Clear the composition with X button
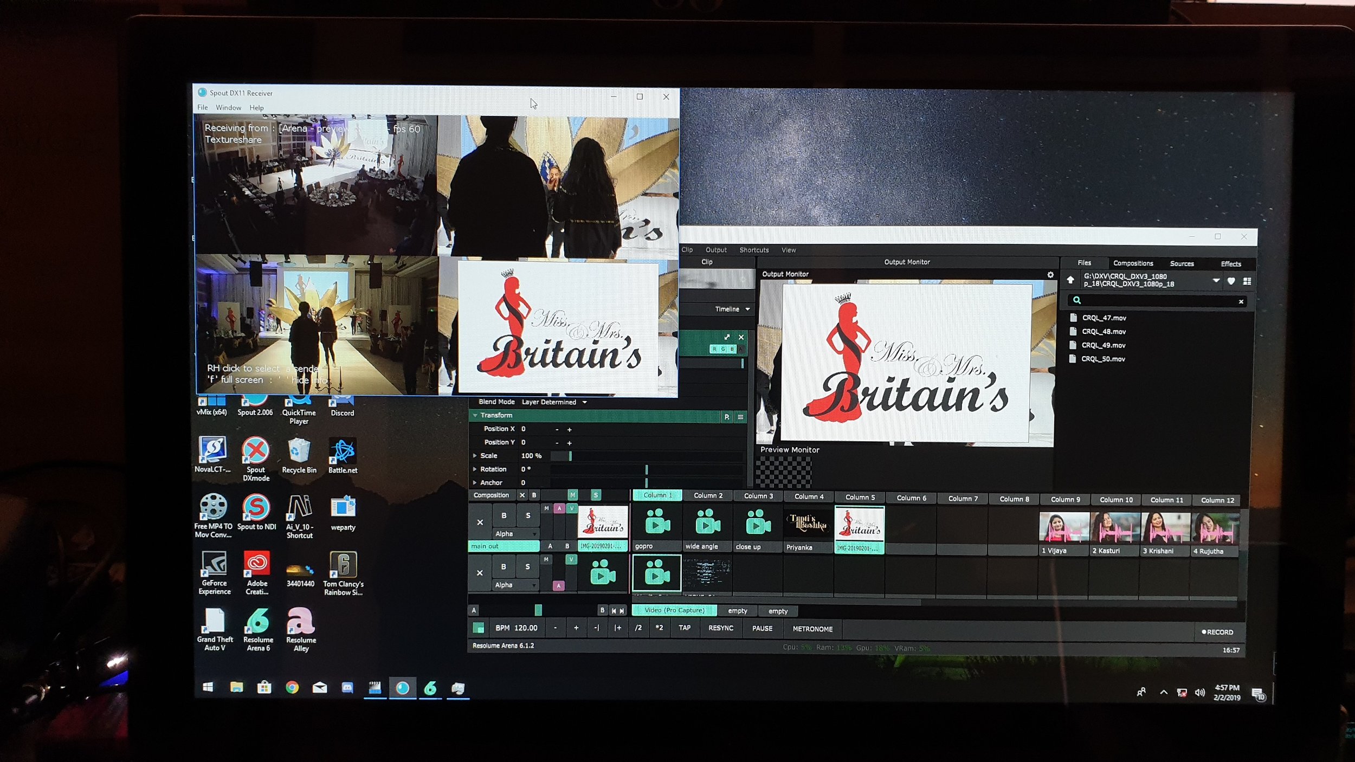The width and height of the screenshot is (1355, 762). 522,495
